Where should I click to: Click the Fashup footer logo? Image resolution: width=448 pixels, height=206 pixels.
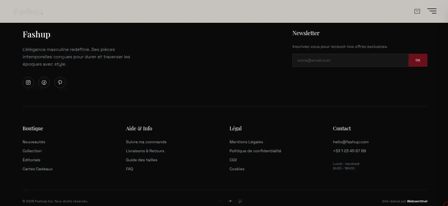[37, 35]
